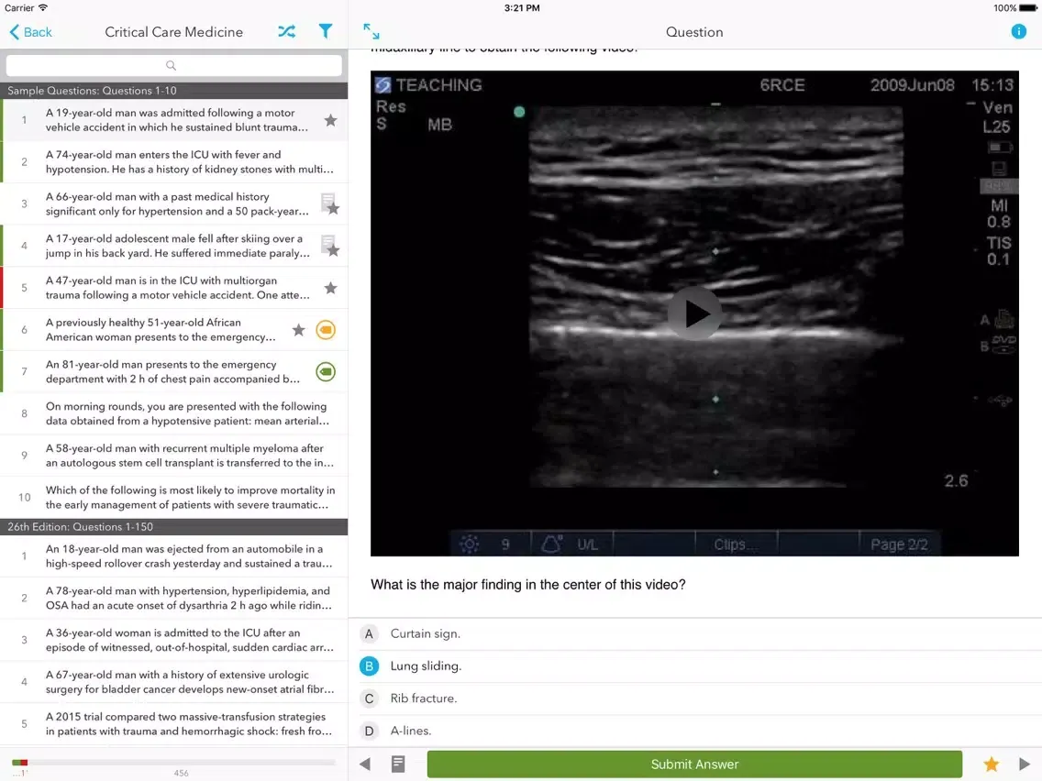Select 26th Edition Questions 1-150 section header
Screen dimensions: 1042x781
click(174, 527)
